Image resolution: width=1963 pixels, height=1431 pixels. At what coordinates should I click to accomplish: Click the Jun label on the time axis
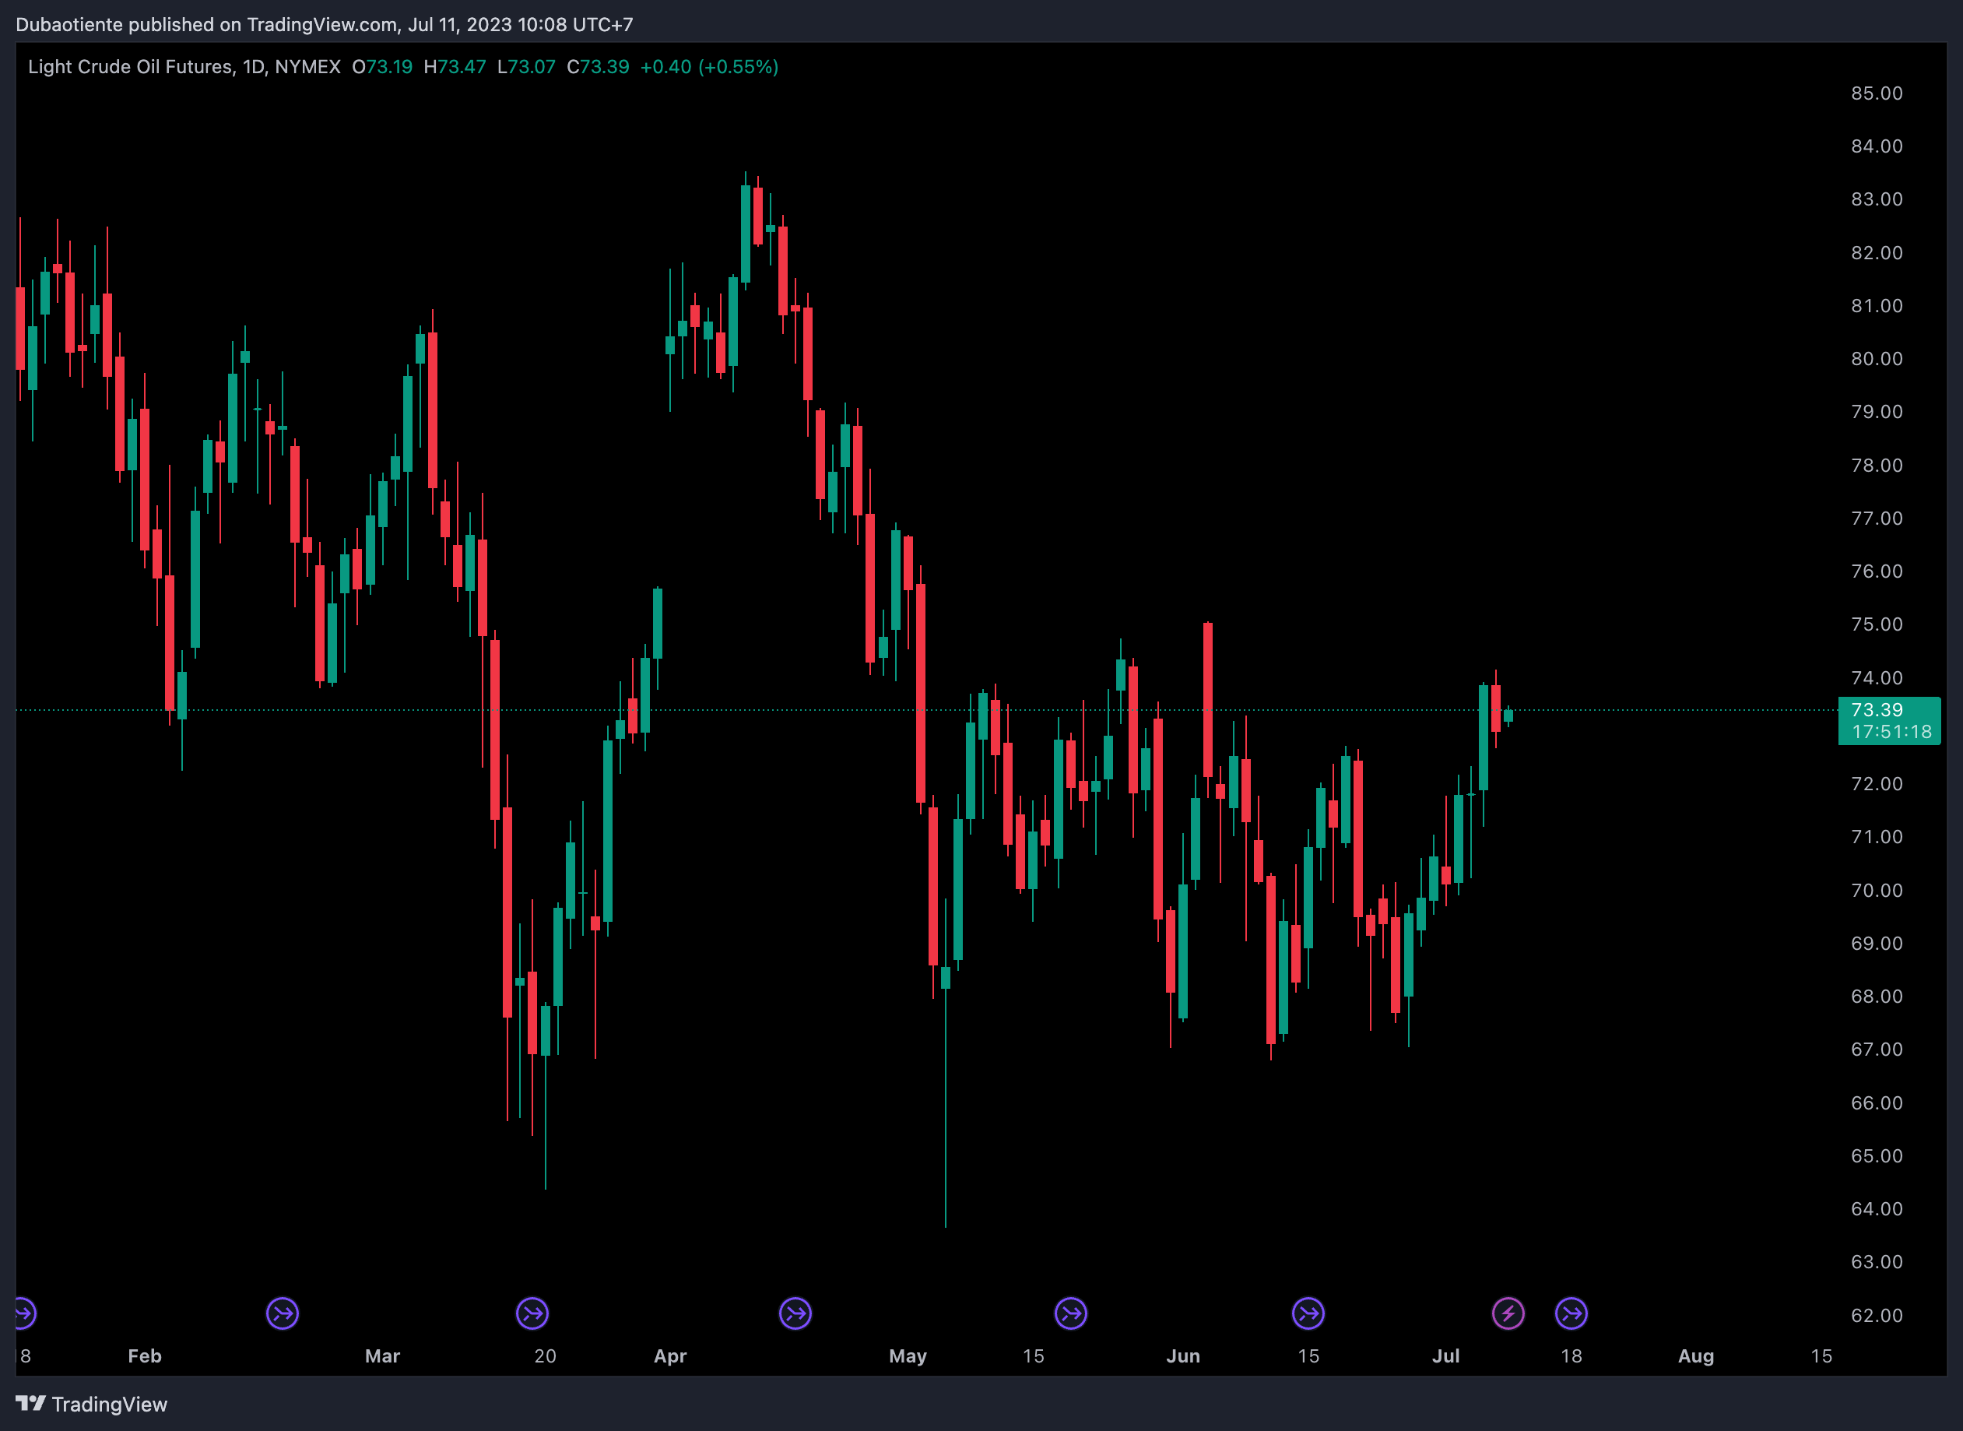1183,1355
